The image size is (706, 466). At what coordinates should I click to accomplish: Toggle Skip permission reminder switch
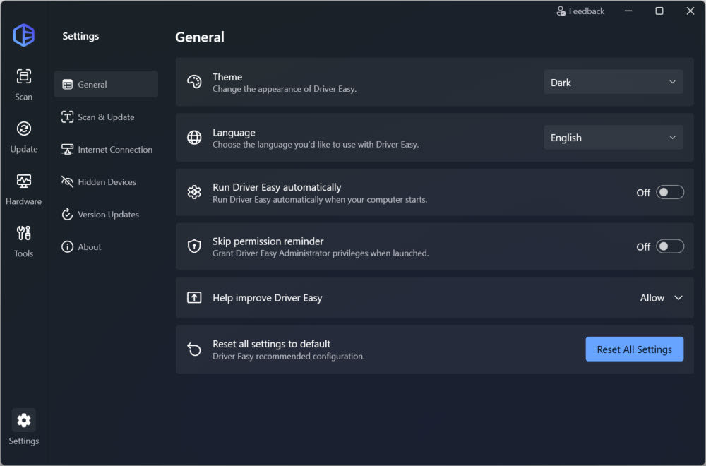(x=670, y=246)
